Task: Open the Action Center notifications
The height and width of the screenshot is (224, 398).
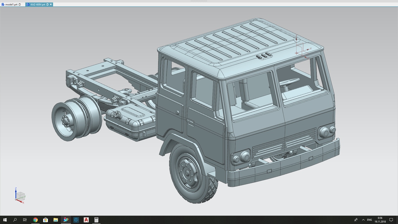Action: [x=391, y=220]
